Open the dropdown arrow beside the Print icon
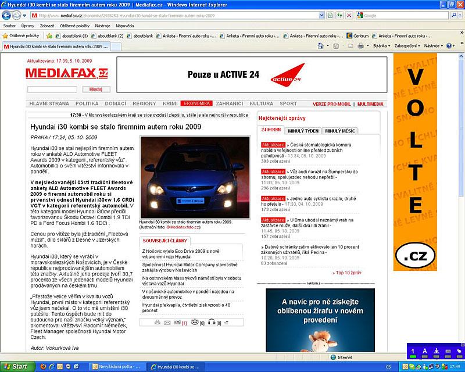 coord(368,46)
